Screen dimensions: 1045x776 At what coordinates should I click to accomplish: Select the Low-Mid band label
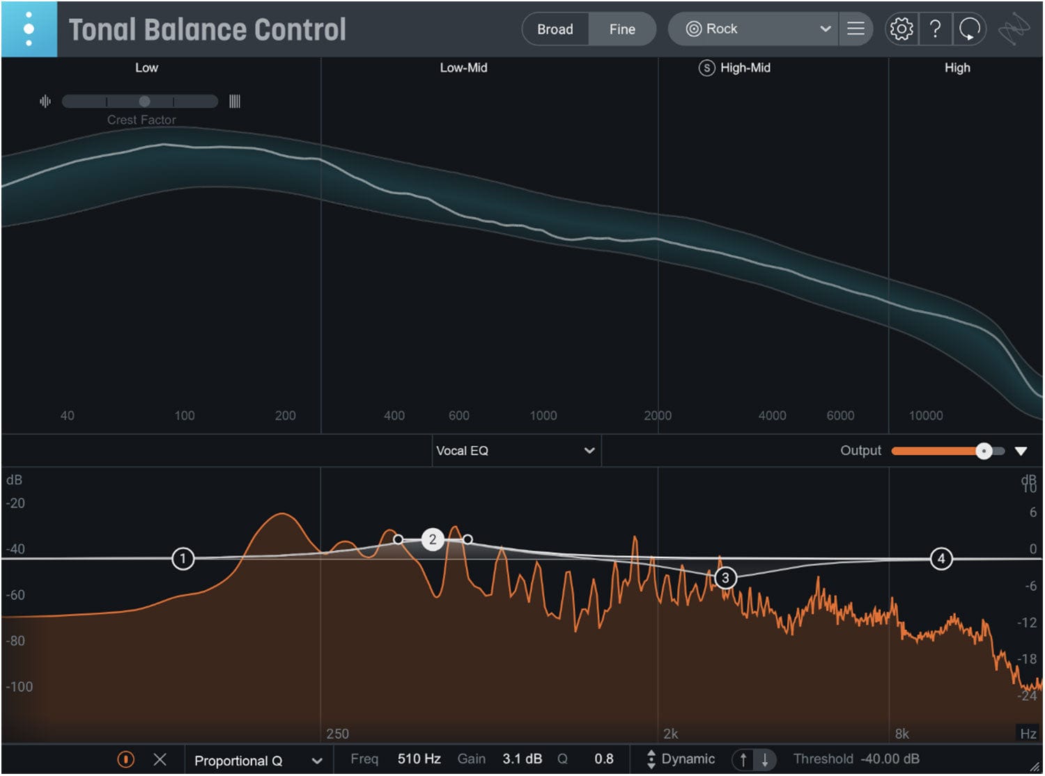463,68
